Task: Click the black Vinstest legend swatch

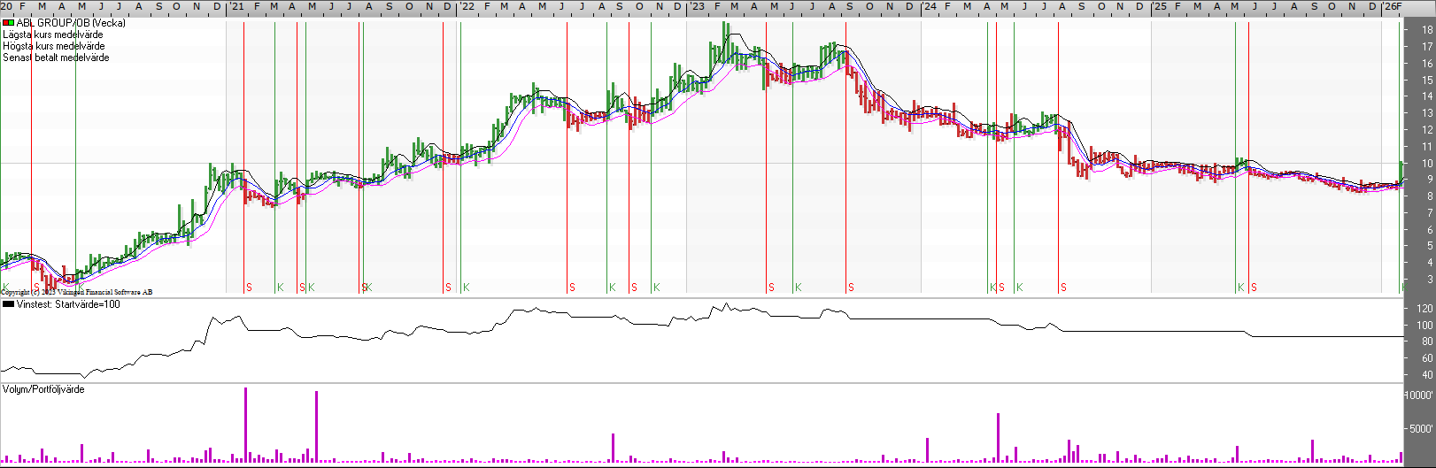Action: point(8,304)
